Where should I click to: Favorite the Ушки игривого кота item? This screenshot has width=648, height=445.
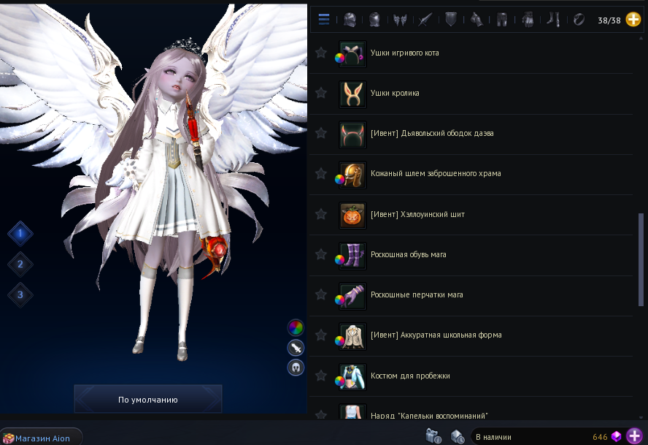[x=320, y=53]
